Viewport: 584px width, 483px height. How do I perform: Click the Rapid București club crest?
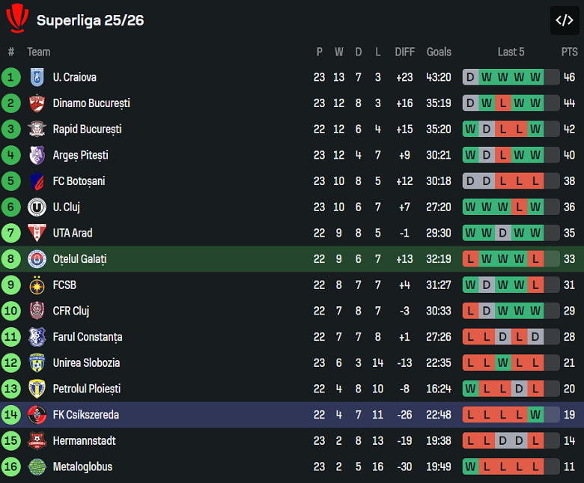(37, 129)
